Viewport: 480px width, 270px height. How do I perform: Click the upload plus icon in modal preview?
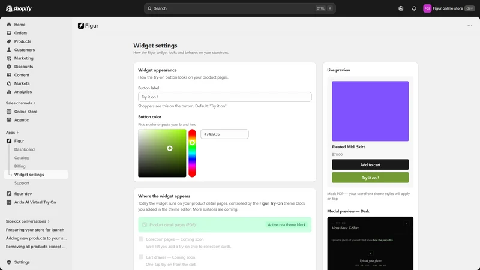click(x=370, y=253)
